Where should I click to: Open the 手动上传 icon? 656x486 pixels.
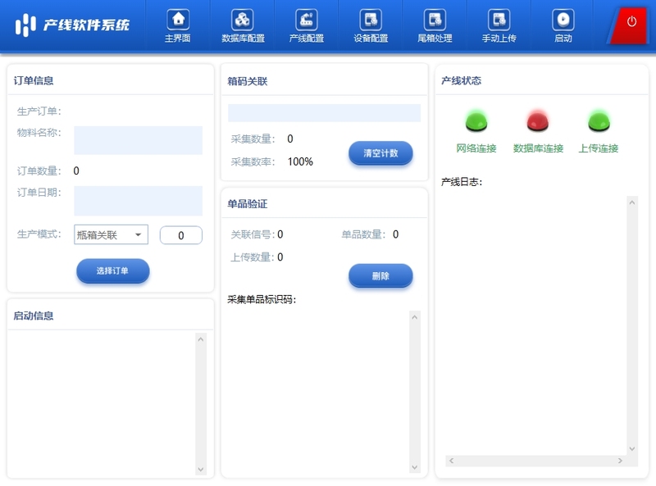click(x=499, y=20)
